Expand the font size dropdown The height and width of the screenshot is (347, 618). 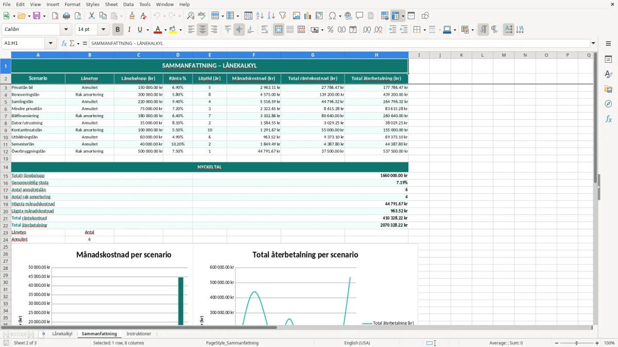click(103, 30)
